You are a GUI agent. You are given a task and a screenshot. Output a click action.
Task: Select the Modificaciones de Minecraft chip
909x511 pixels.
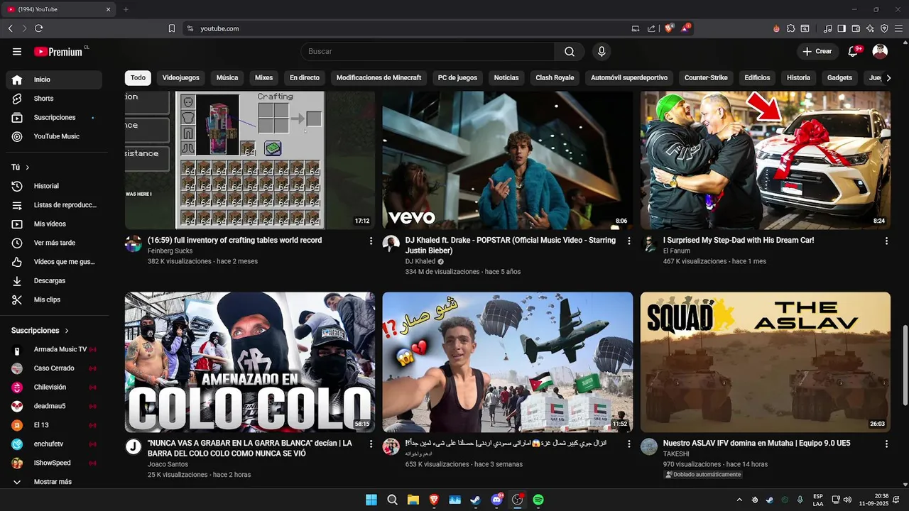pos(379,78)
